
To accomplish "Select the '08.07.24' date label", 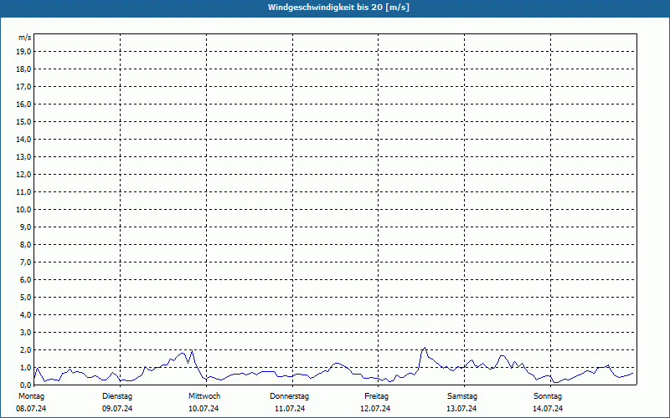I will (x=31, y=409).
